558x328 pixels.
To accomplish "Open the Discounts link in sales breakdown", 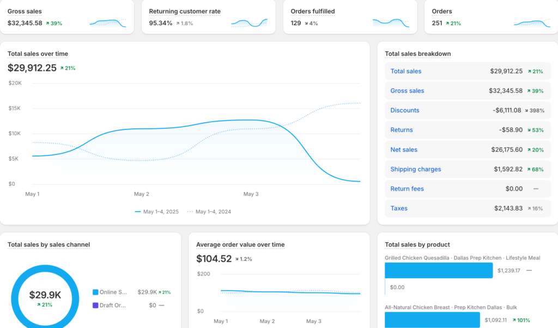I will click(405, 110).
